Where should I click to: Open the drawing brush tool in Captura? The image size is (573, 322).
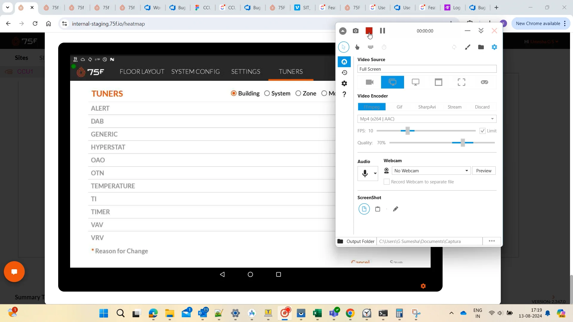tap(468, 47)
